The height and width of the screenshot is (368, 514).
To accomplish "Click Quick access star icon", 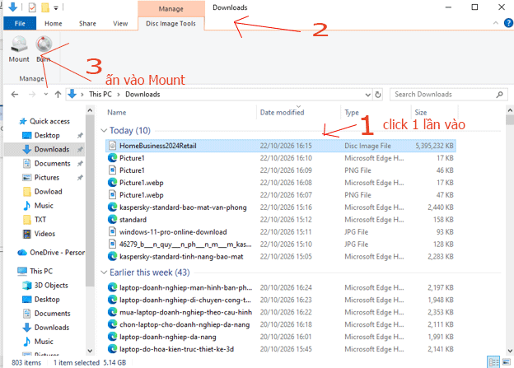I will click(x=22, y=121).
